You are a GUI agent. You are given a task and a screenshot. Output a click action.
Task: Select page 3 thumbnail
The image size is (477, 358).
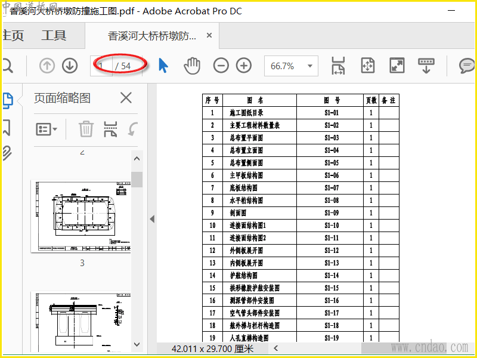click(81, 216)
